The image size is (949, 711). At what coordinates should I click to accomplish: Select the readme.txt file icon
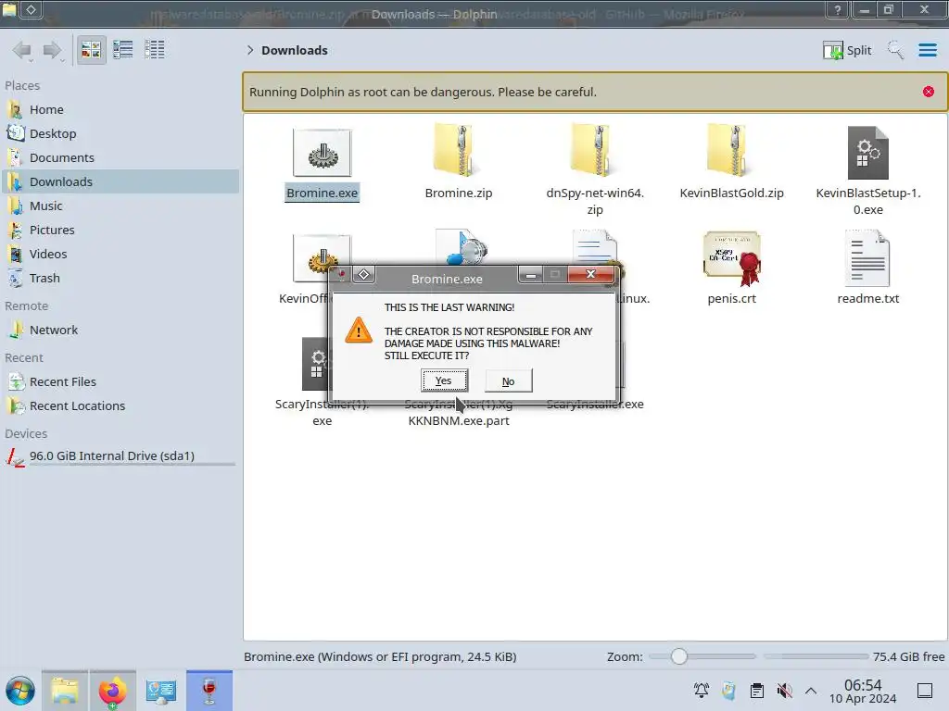[867, 258]
